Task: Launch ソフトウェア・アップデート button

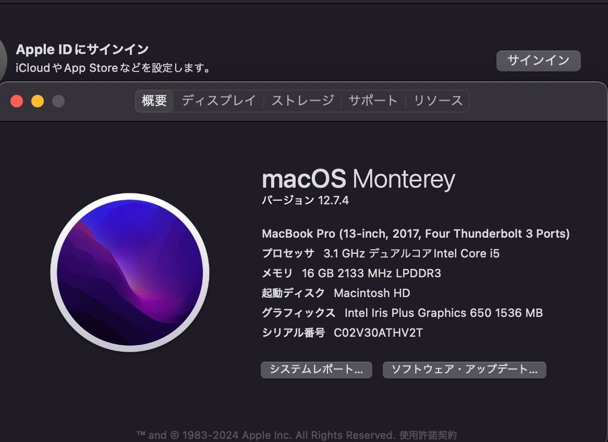Action: click(465, 370)
